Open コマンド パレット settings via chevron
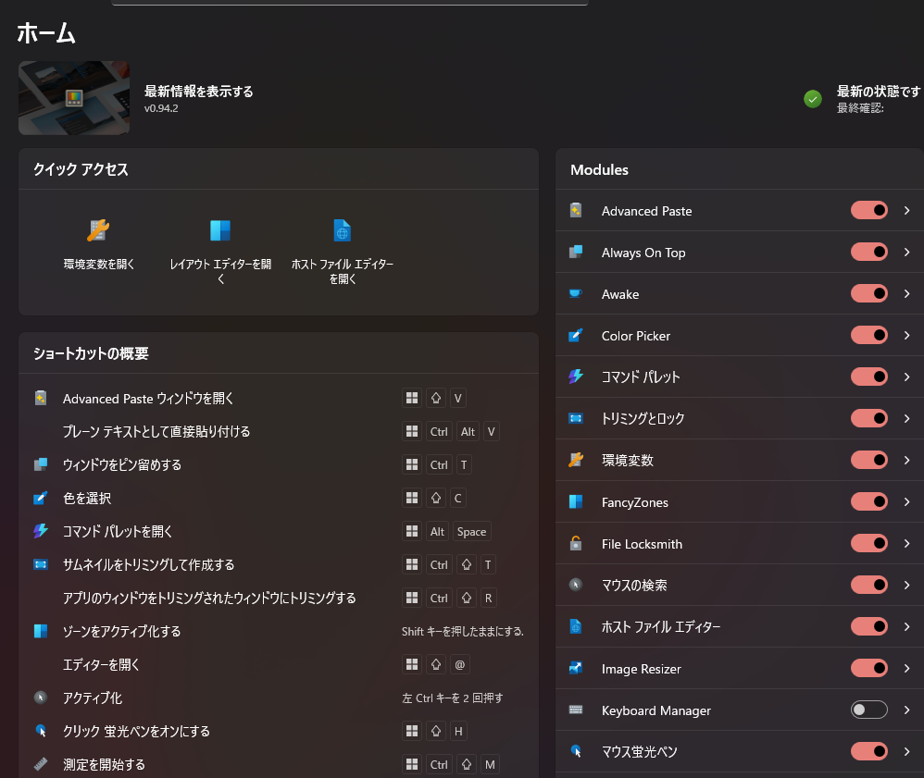 tap(907, 377)
